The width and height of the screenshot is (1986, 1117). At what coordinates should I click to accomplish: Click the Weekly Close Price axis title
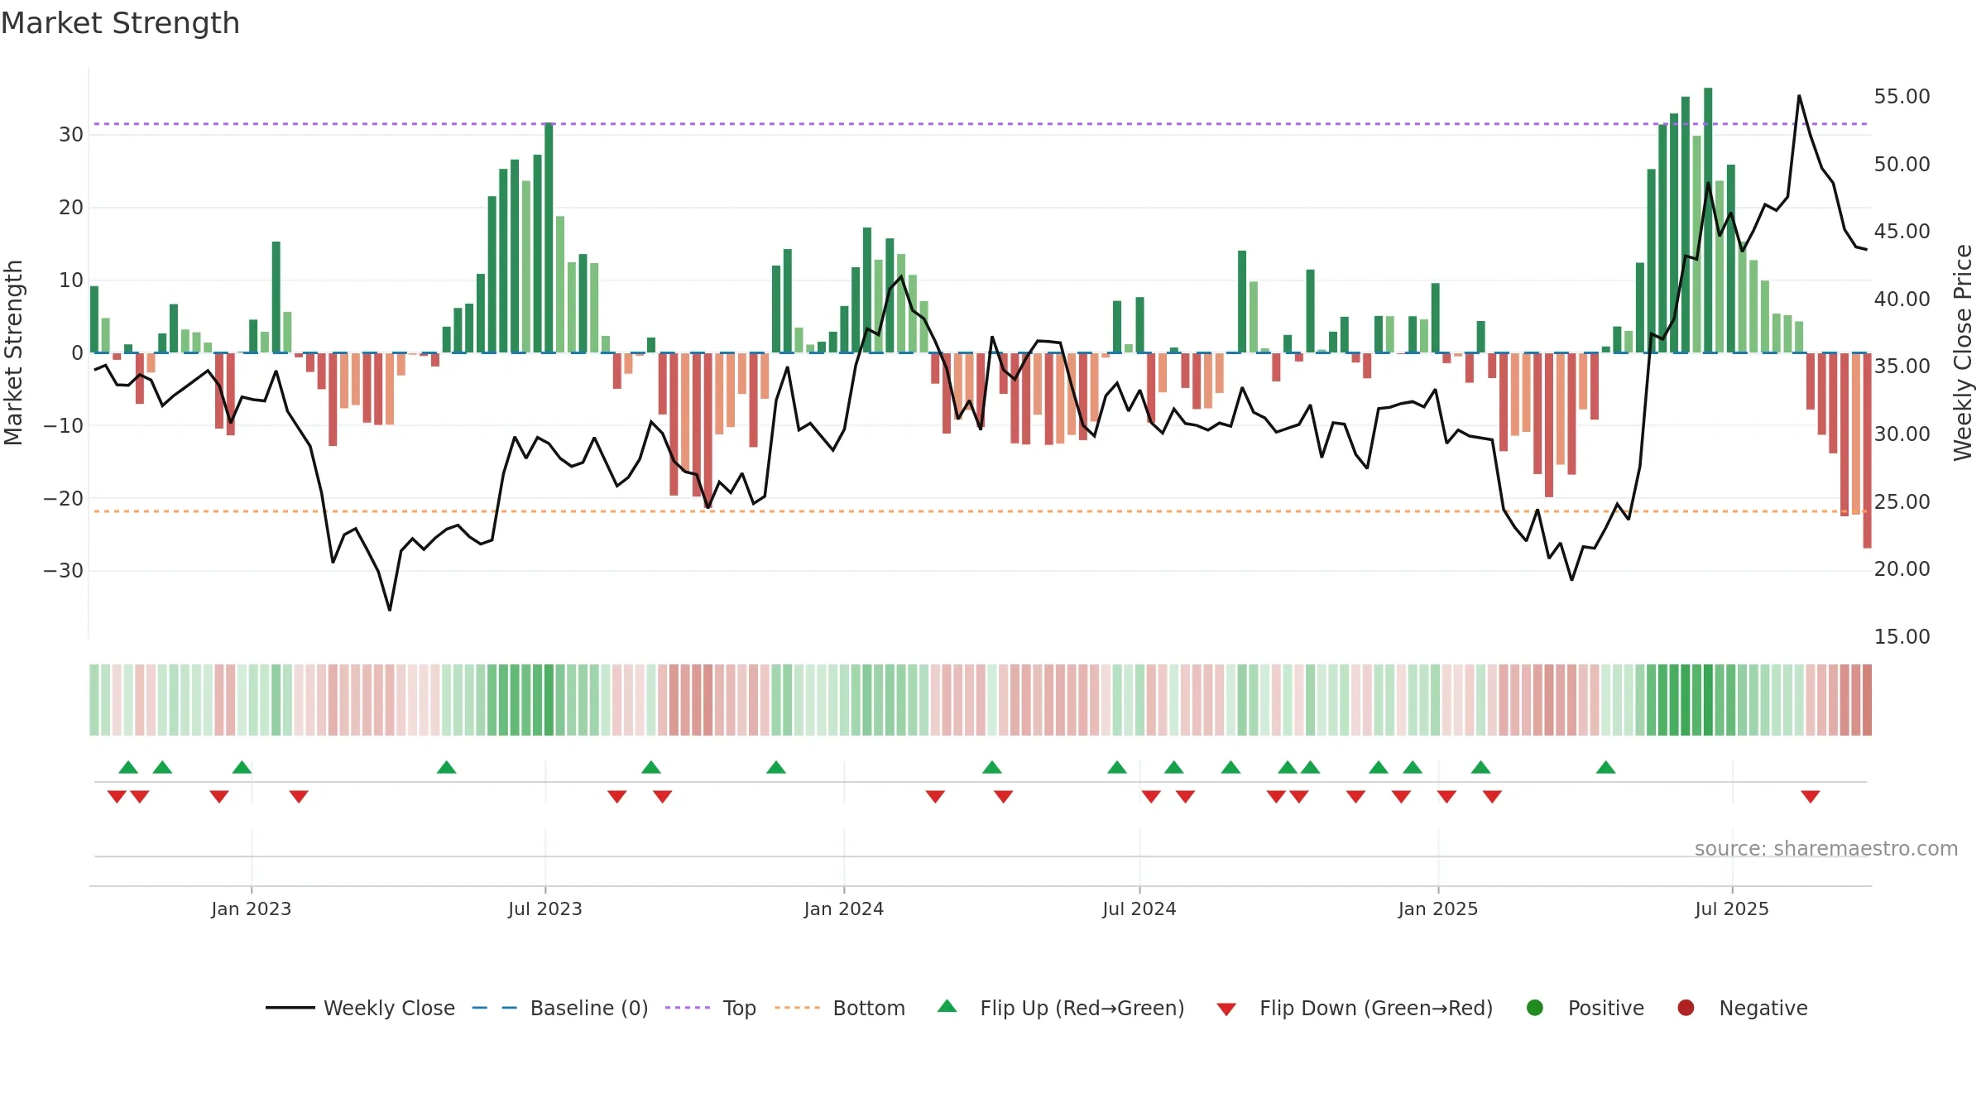click(1963, 352)
